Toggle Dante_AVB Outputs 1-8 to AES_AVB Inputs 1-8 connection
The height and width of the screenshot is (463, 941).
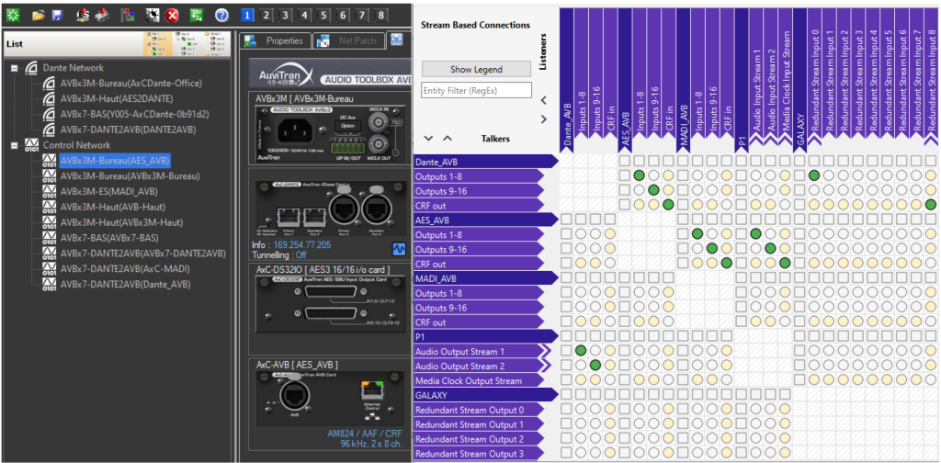click(640, 175)
